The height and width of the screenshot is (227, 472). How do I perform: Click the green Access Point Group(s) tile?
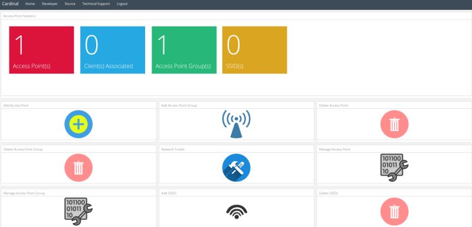coord(184,50)
